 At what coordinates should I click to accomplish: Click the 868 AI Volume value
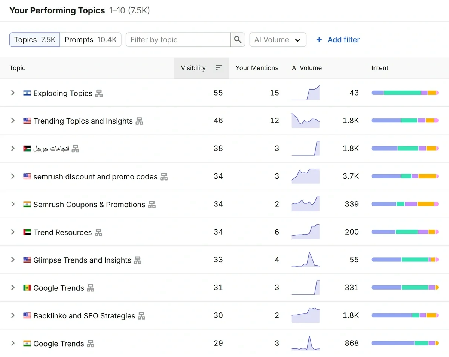(x=352, y=343)
